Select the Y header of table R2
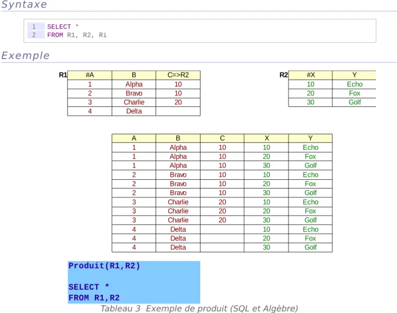397x313 pixels. coord(354,75)
